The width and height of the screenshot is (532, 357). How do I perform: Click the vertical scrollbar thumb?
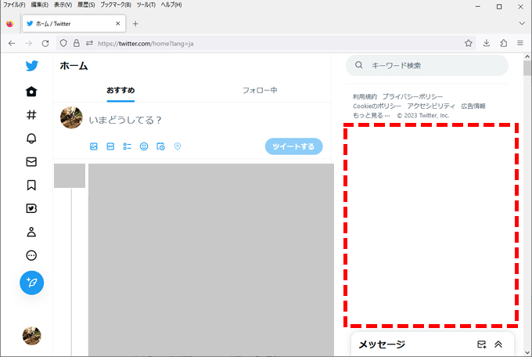527,68
